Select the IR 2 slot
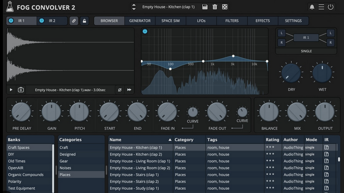The image size is (344, 193). [x=52, y=21]
